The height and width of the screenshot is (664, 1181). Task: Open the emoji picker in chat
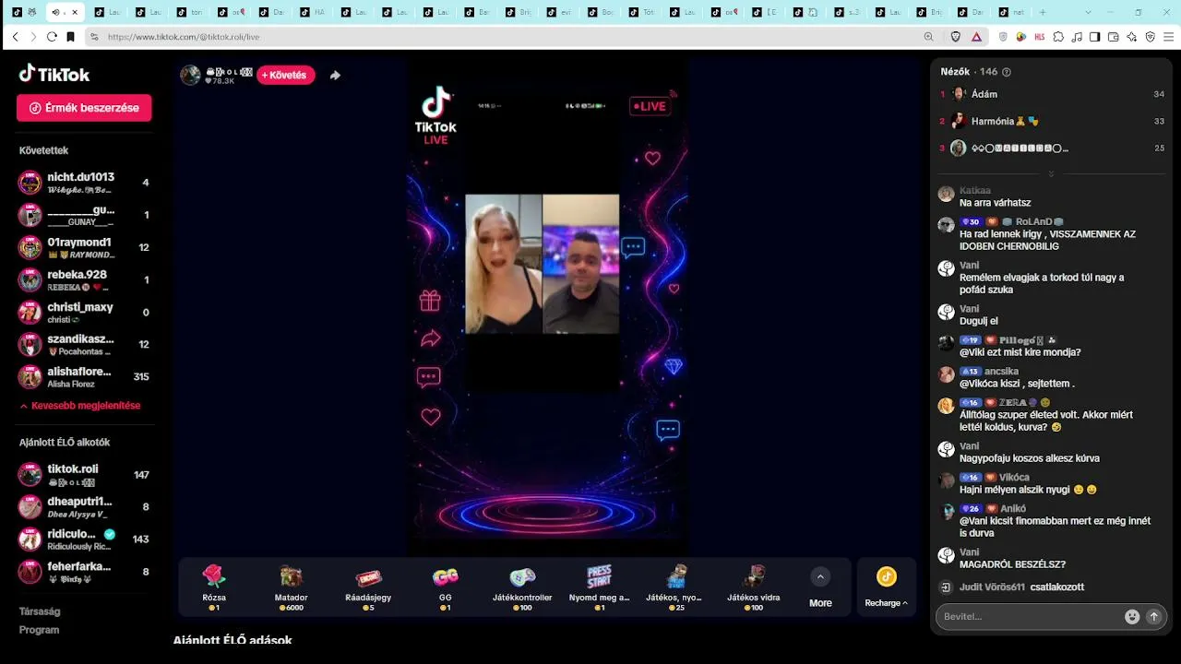point(1132,616)
